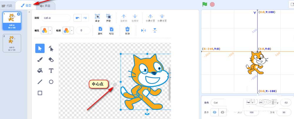Send shape to the back
294x119 pixels.
[162, 18]
